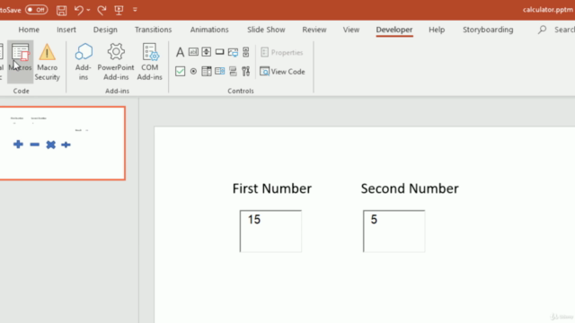575x323 pixels.
Task: Open PowerPoint Add-ins
Action: pyautogui.click(x=116, y=62)
